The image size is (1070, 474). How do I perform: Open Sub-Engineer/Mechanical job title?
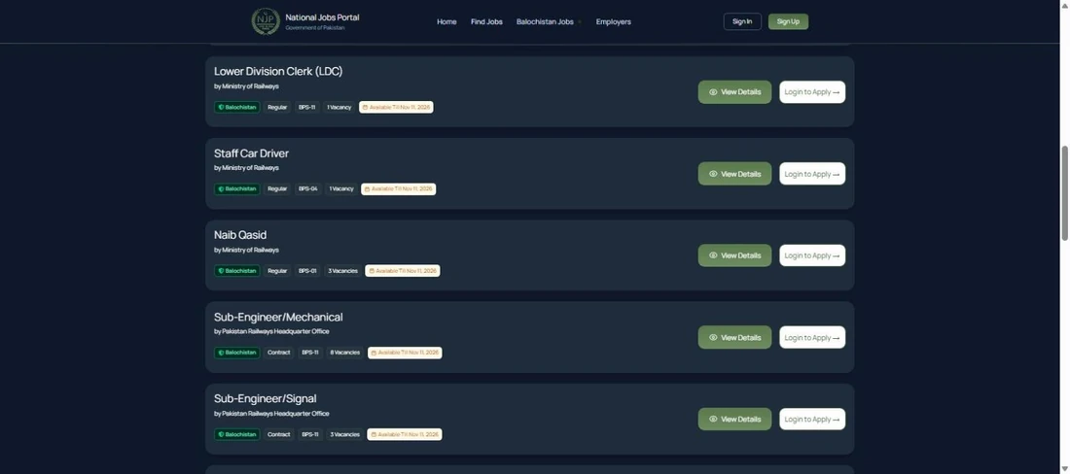pyautogui.click(x=278, y=318)
